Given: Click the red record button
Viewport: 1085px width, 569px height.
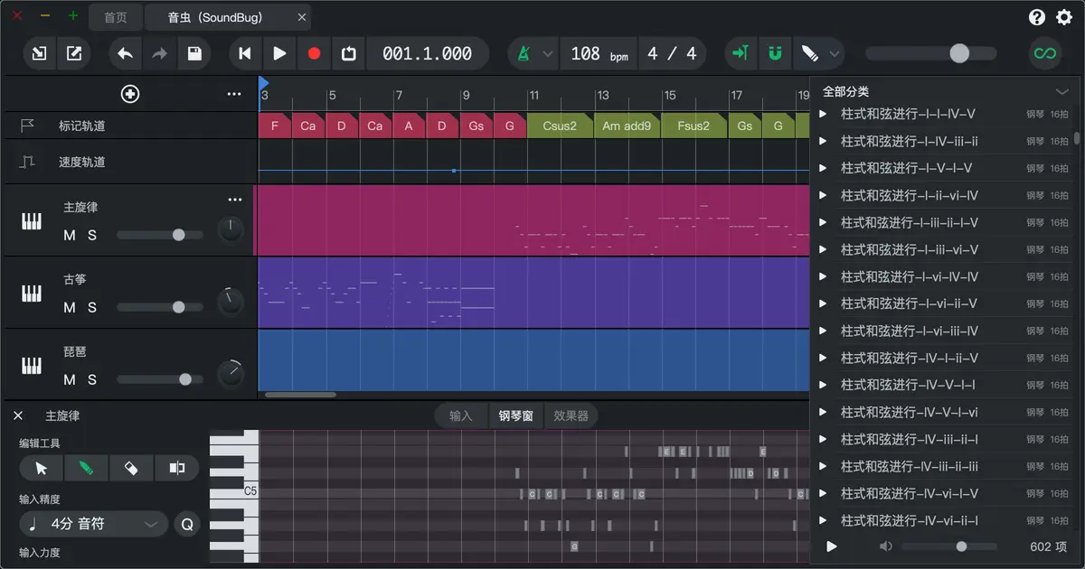Looking at the screenshot, I should point(314,53).
